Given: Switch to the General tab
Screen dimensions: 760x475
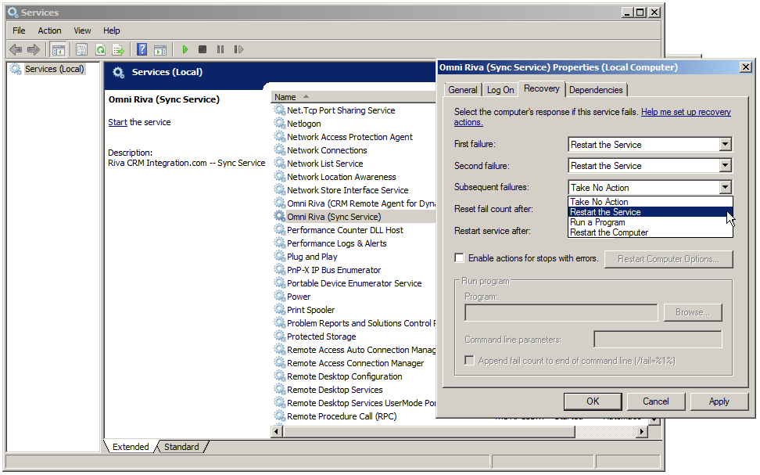Looking at the screenshot, I should click(462, 90).
